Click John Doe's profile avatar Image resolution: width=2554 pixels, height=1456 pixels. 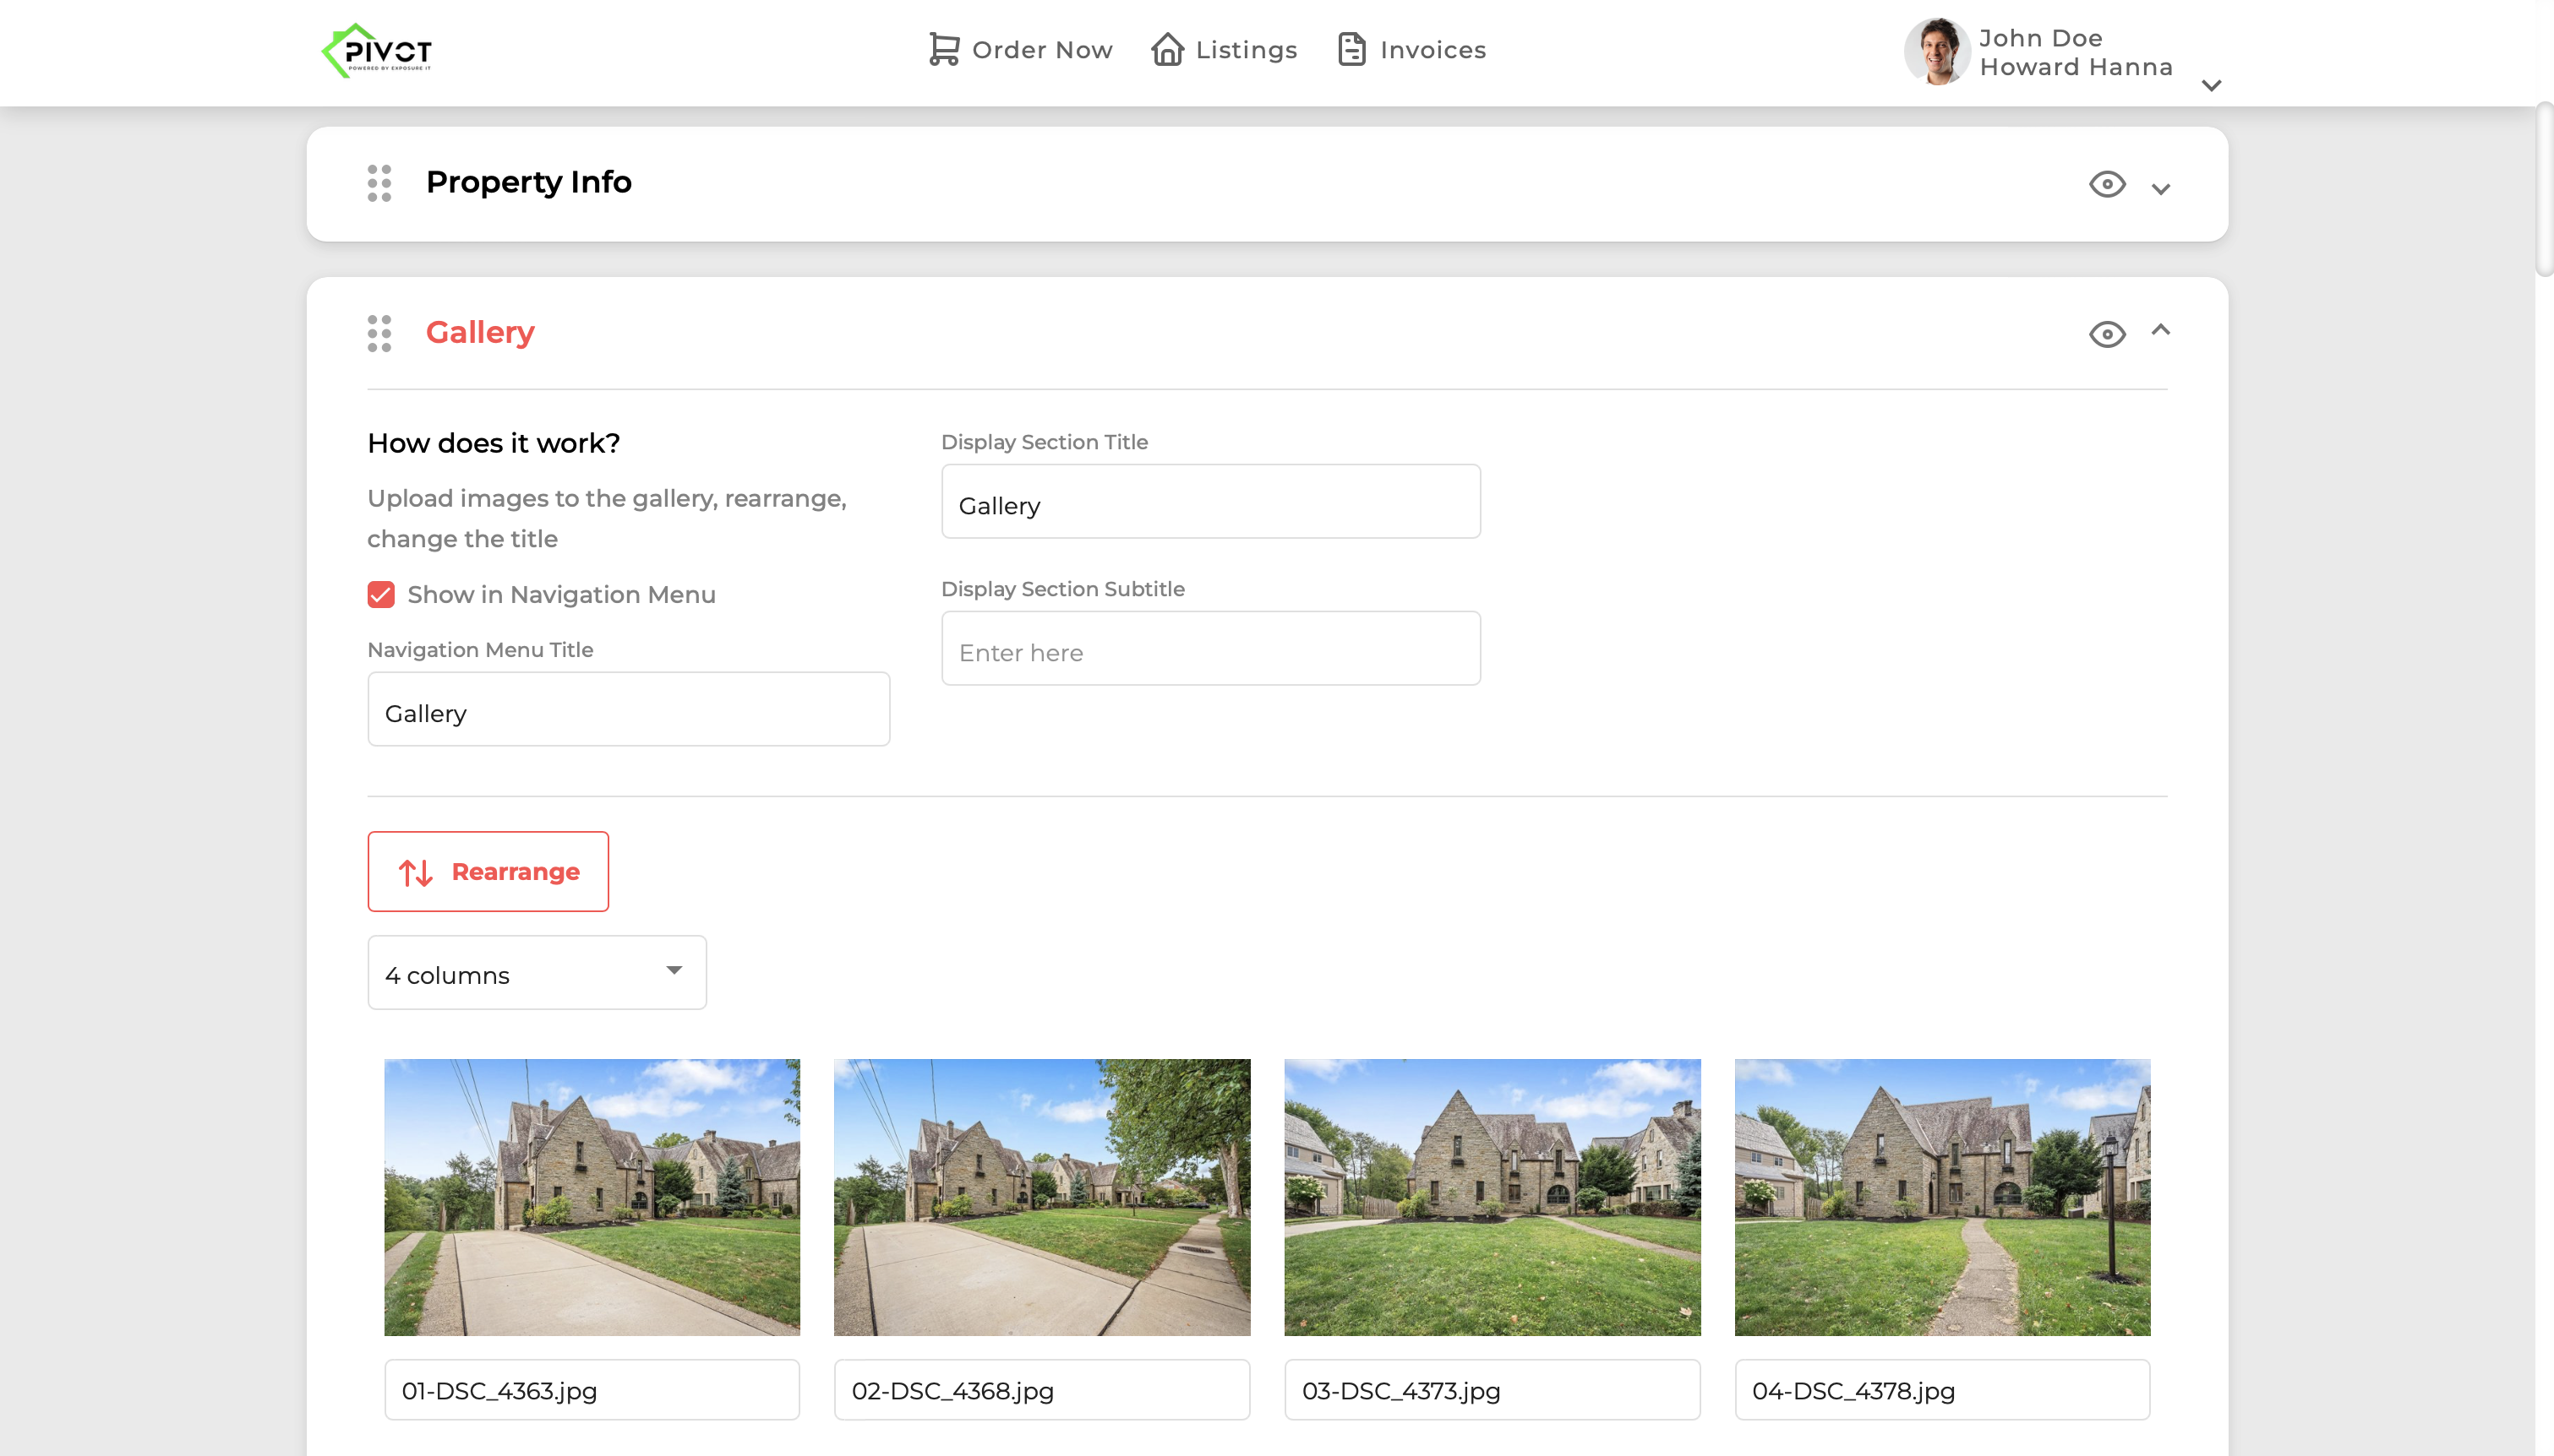point(1937,51)
